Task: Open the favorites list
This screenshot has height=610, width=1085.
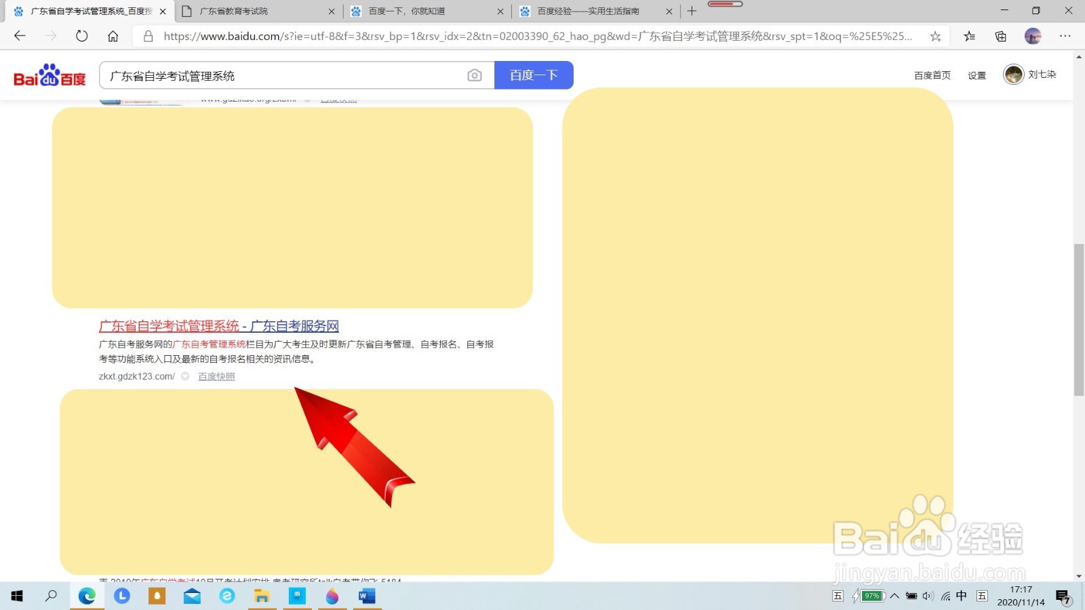Action: pyautogui.click(x=970, y=37)
